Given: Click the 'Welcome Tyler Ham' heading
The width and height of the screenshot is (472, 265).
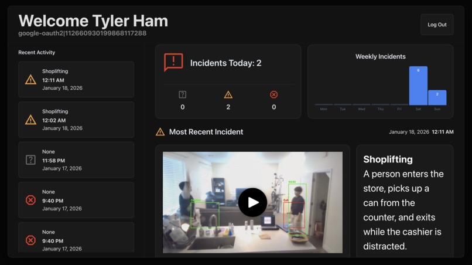Looking at the screenshot, I should click(93, 21).
